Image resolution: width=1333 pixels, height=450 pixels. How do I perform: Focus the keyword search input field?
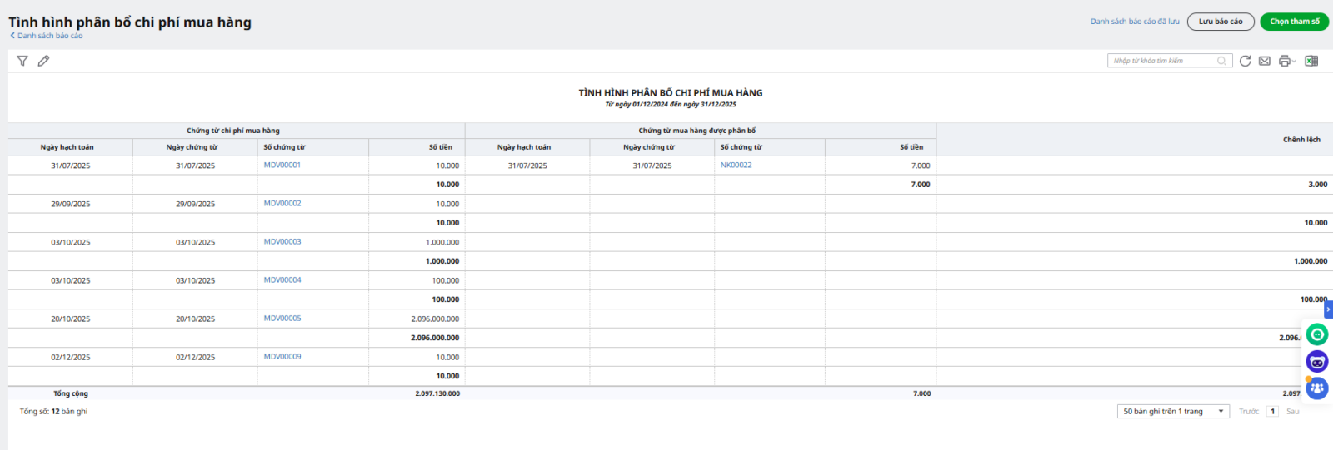[1162, 61]
